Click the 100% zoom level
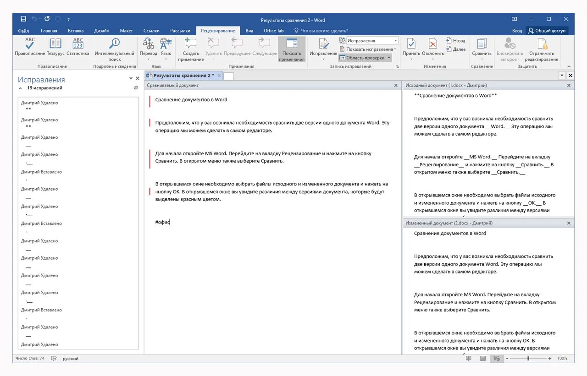Viewport: 587px width, 376px height. click(562, 359)
